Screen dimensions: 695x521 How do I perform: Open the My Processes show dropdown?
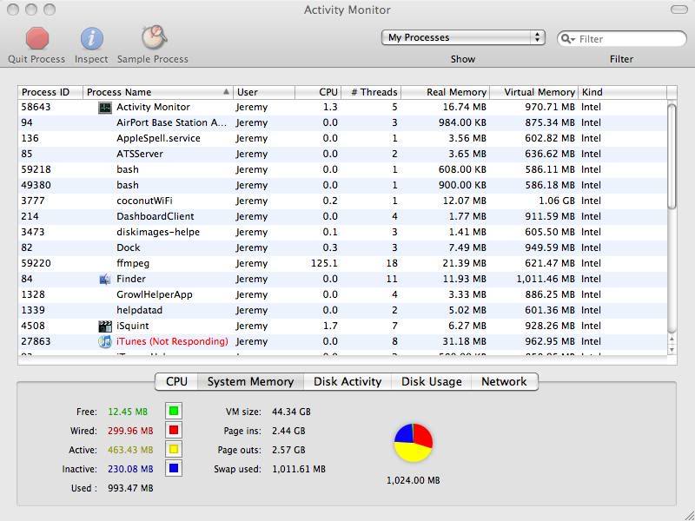click(463, 37)
